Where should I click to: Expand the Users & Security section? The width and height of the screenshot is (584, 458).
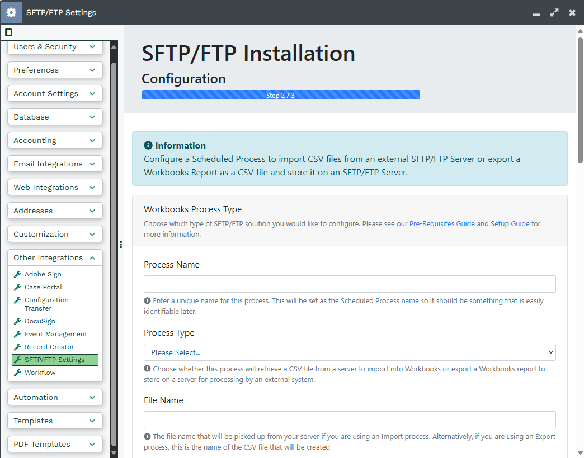(x=55, y=47)
